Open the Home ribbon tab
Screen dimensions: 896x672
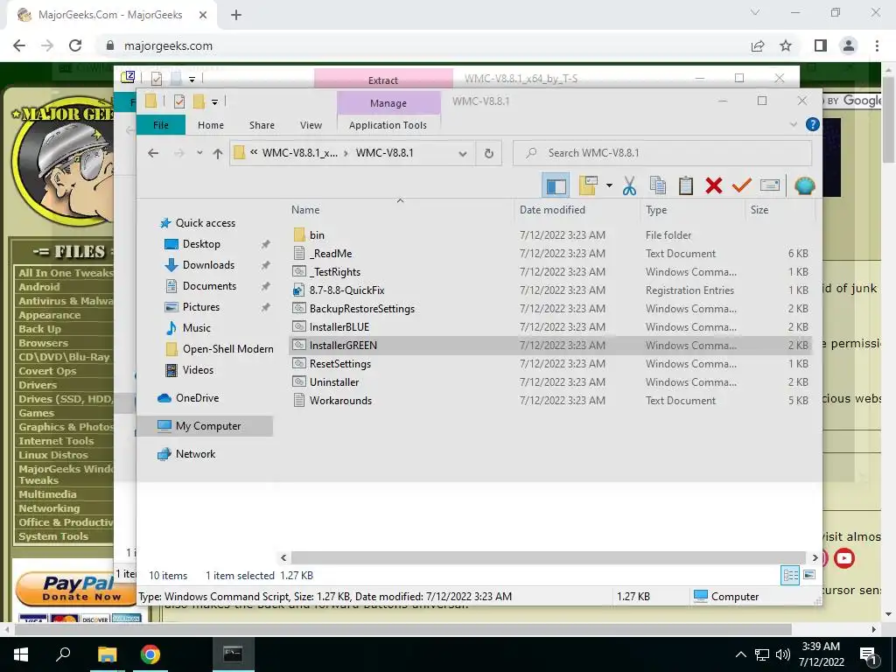[x=210, y=125]
